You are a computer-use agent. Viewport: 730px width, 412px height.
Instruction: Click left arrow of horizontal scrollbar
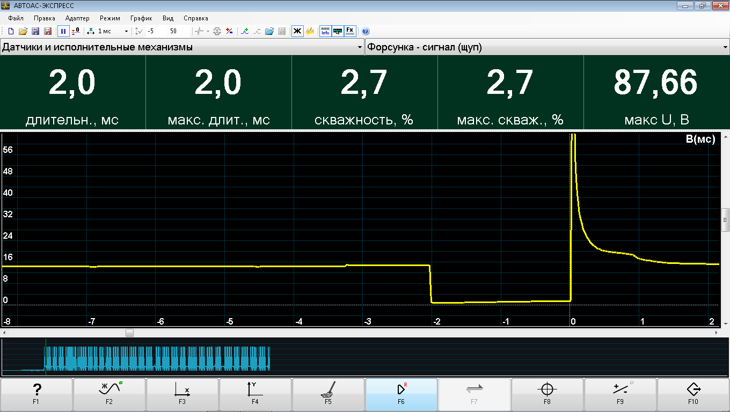[x=4, y=333]
